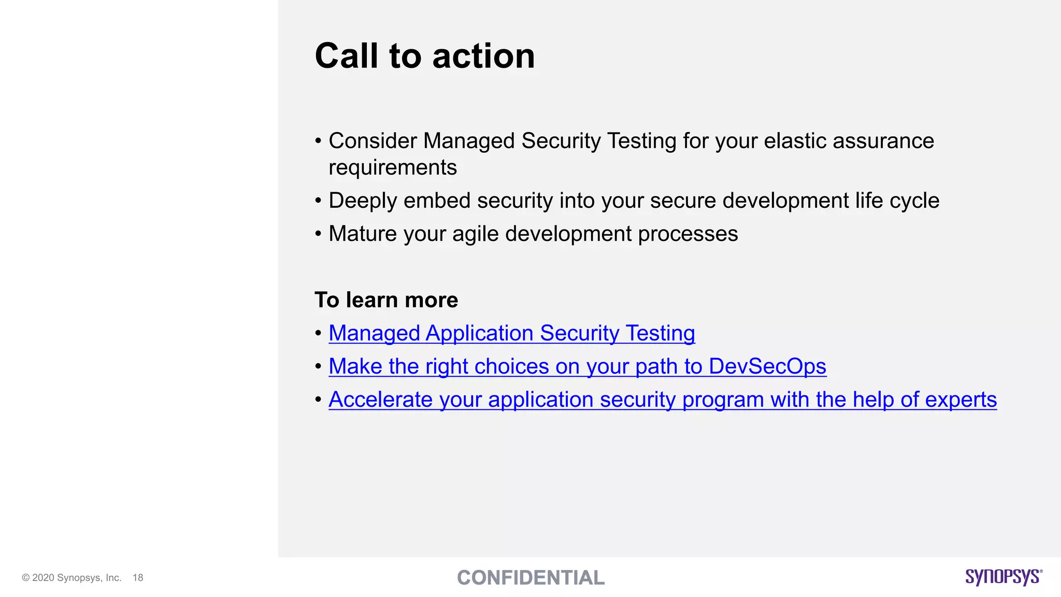Click the bullet dot before Deeply embed security
This screenshot has height=597, width=1061.
(x=318, y=201)
